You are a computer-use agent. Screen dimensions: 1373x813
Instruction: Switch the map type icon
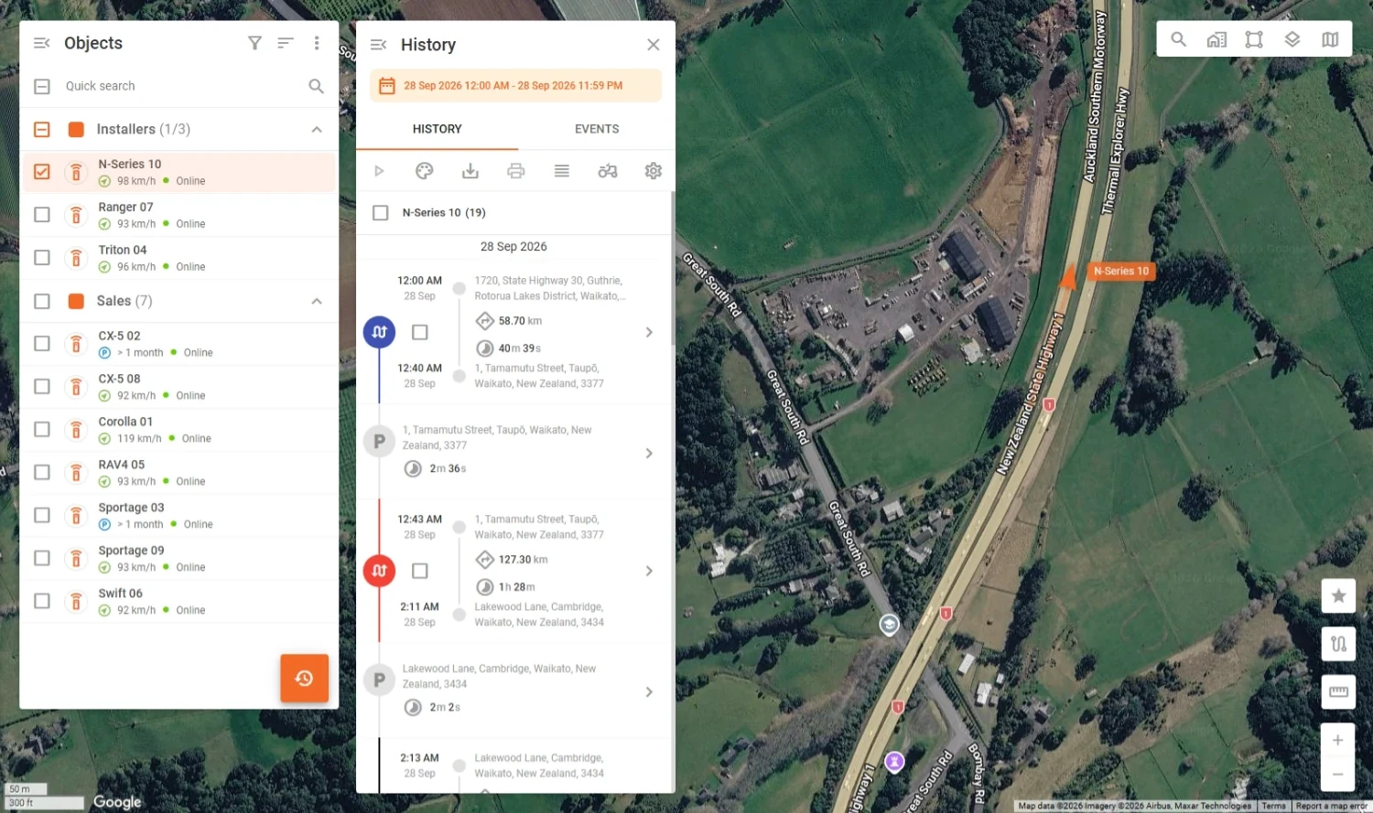1330,39
